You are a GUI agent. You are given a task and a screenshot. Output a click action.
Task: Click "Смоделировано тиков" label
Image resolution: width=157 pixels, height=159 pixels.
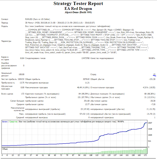(x=35, y=58)
